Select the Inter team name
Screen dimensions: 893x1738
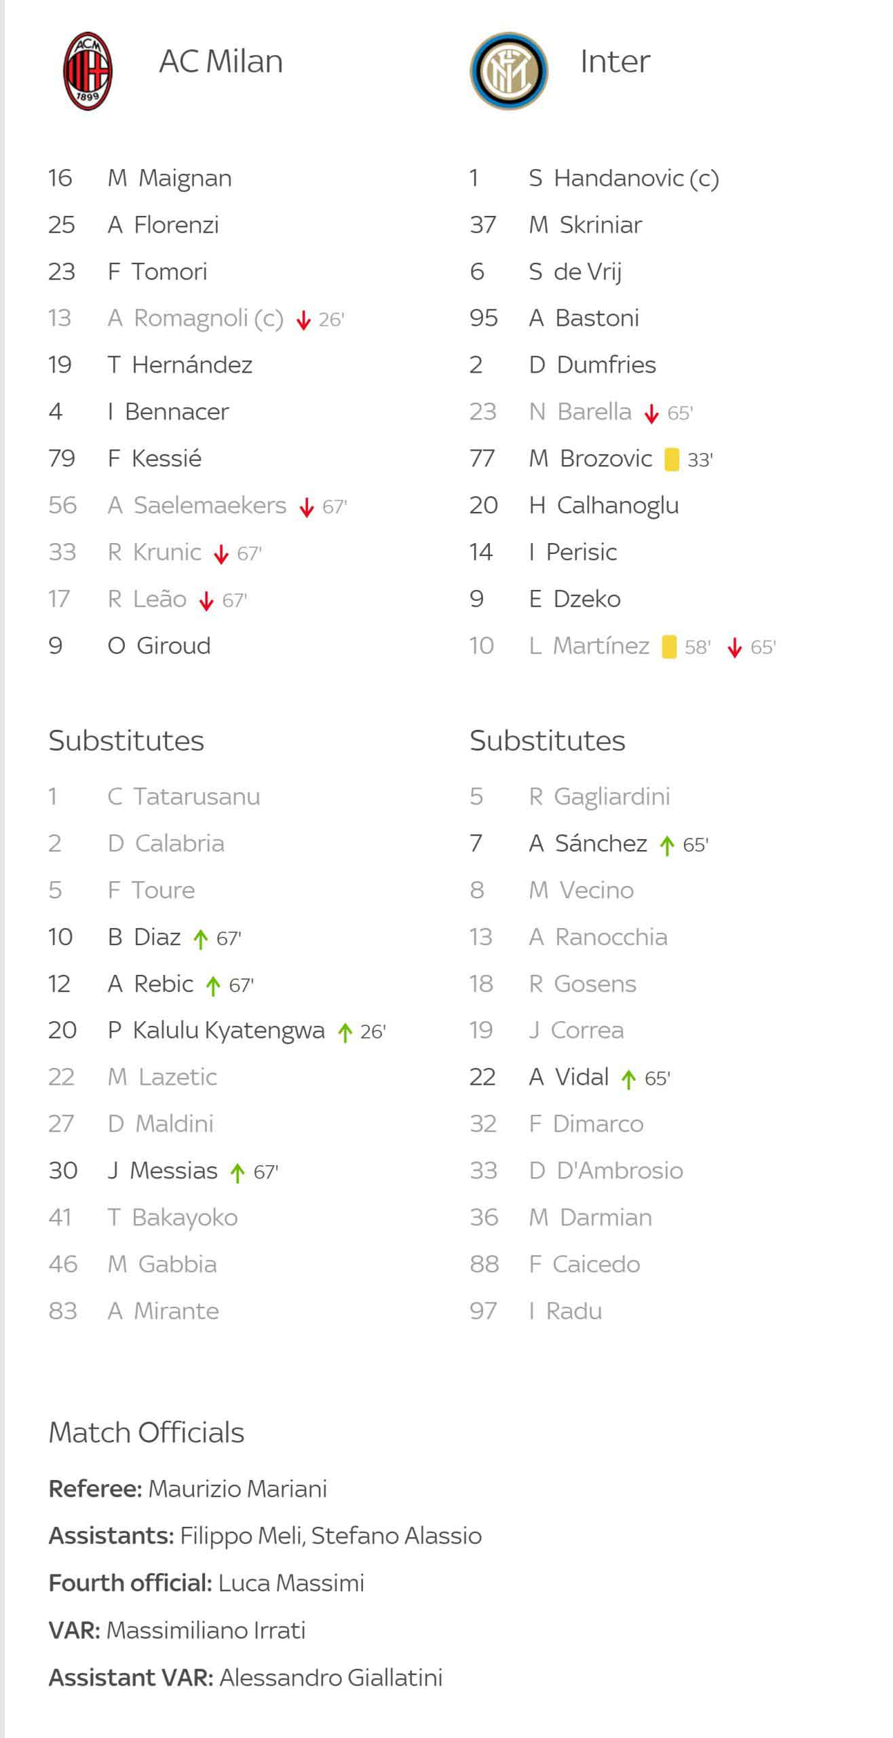[x=615, y=62]
